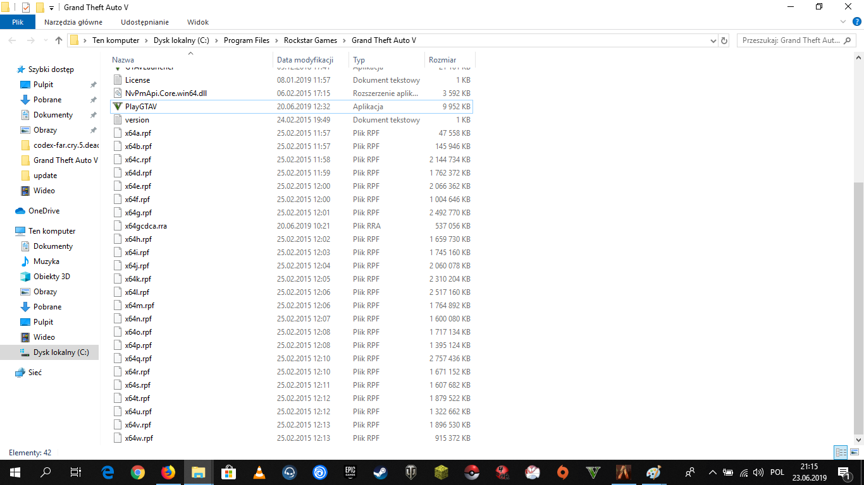
Task: Open the Widok ribbon tab
Action: click(198, 22)
